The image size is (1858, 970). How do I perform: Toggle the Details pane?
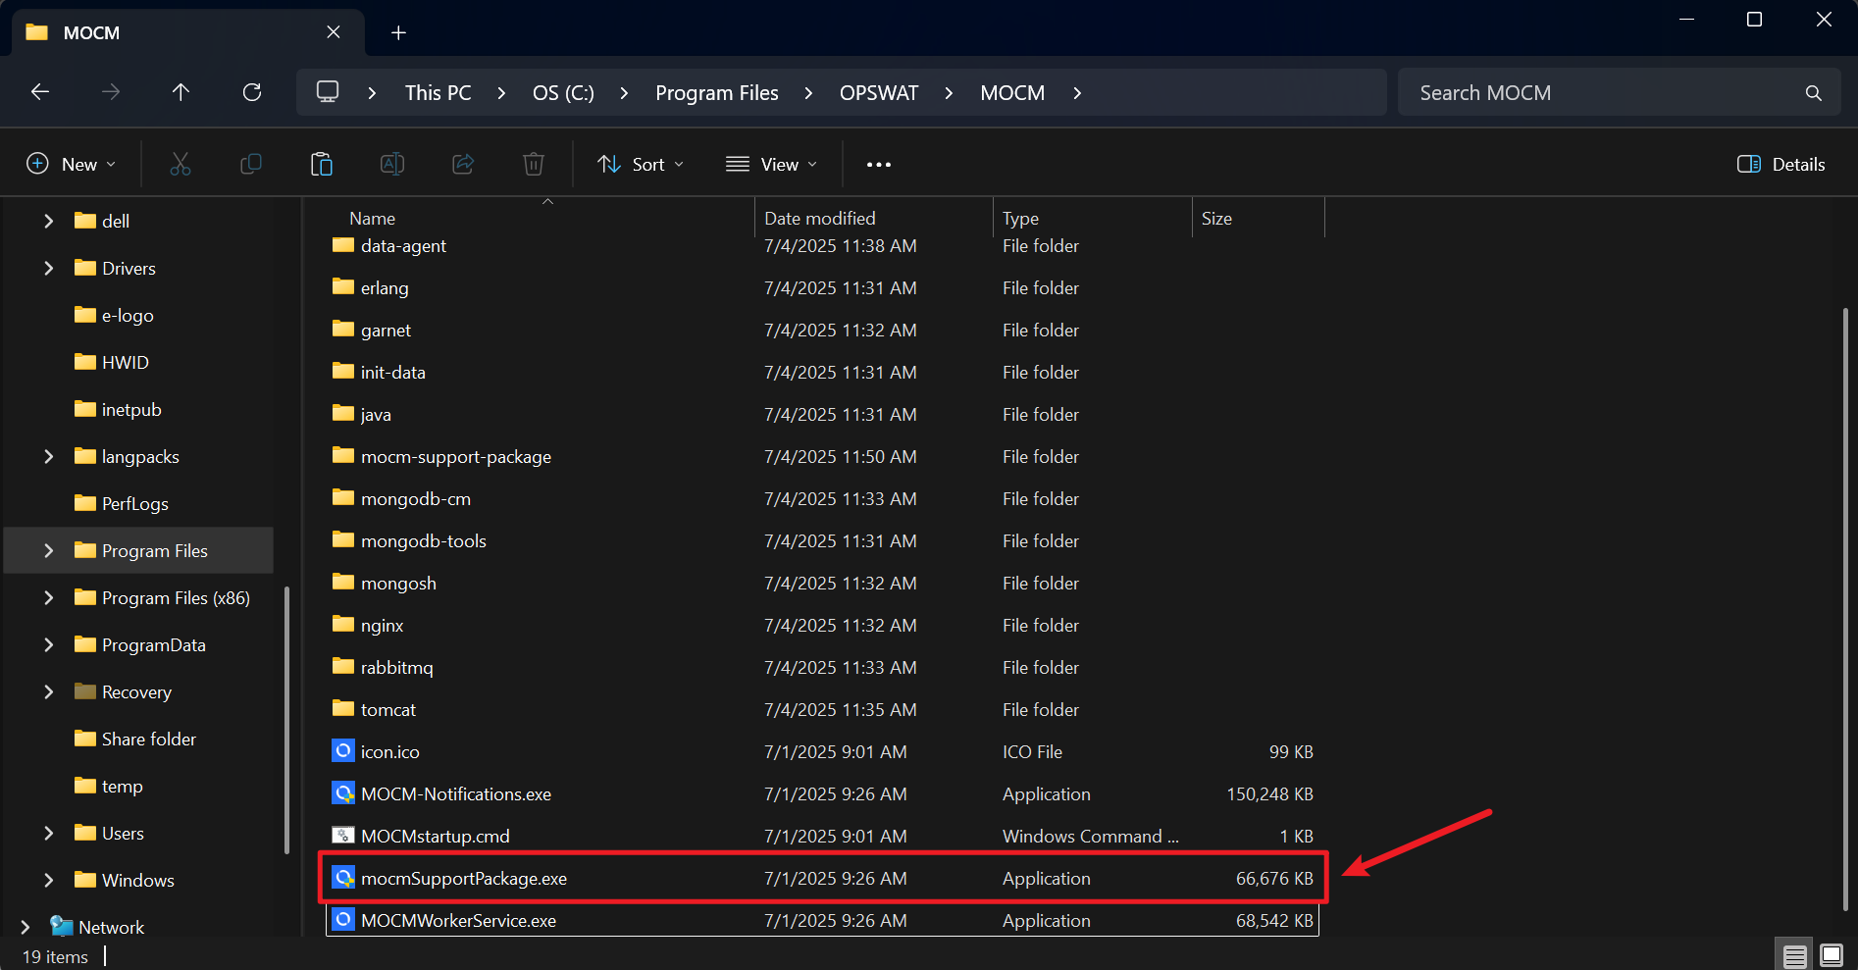coord(1781,164)
